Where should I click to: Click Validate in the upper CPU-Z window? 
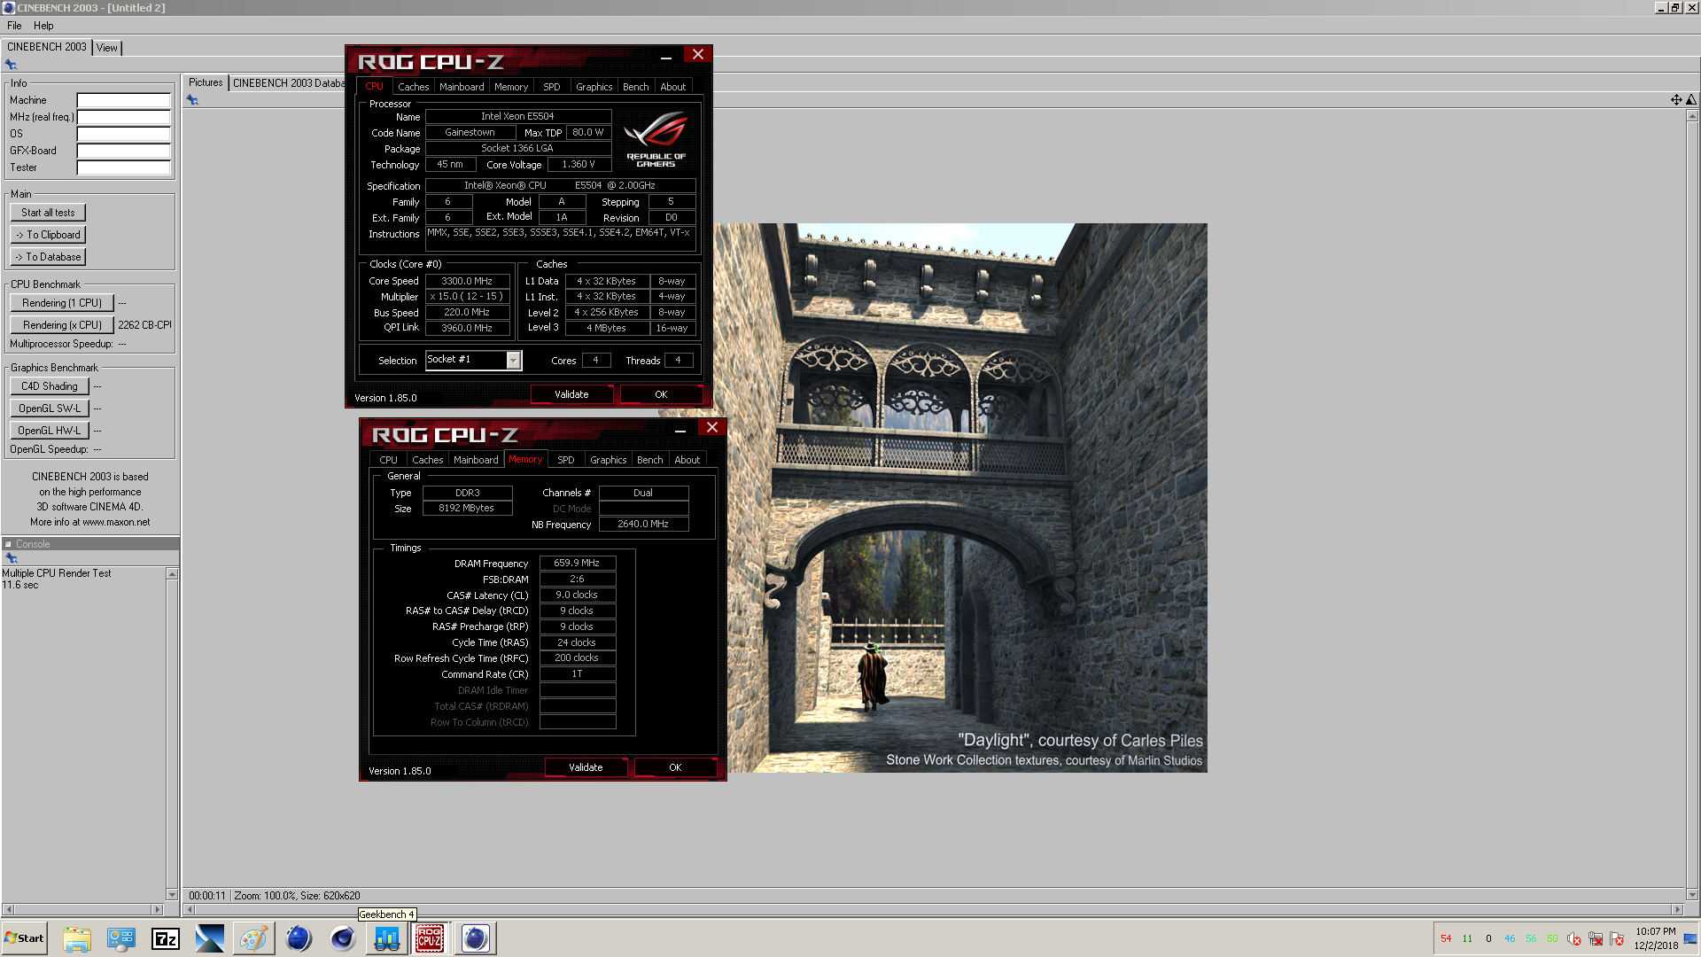tap(571, 394)
